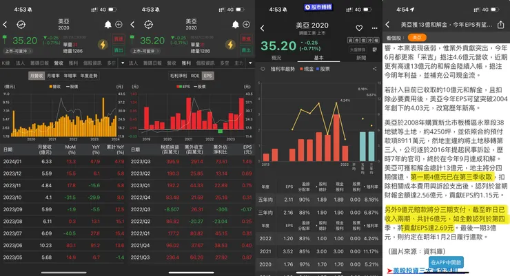Viewport: 510px width, 276px height.
Task: Switch to 新聞 tab on dividend screen
Action: pyautogui.click(x=361, y=58)
